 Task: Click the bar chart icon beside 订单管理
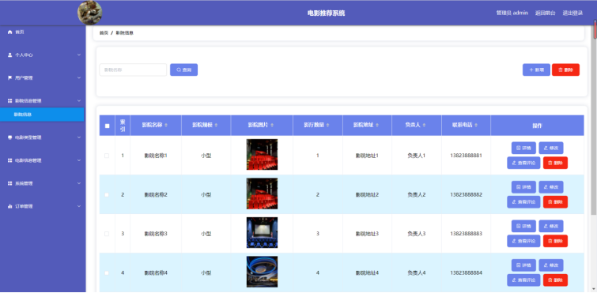pyautogui.click(x=10, y=206)
